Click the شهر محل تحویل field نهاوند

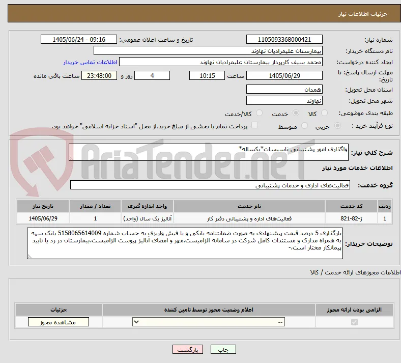click(x=284, y=100)
